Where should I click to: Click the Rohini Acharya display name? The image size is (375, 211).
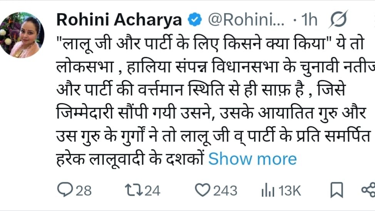pyautogui.click(x=119, y=20)
